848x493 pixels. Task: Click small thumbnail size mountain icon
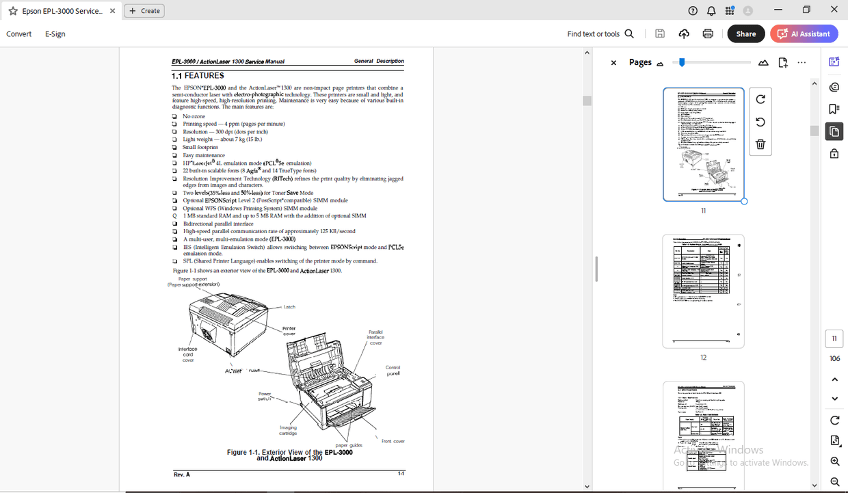click(x=660, y=64)
